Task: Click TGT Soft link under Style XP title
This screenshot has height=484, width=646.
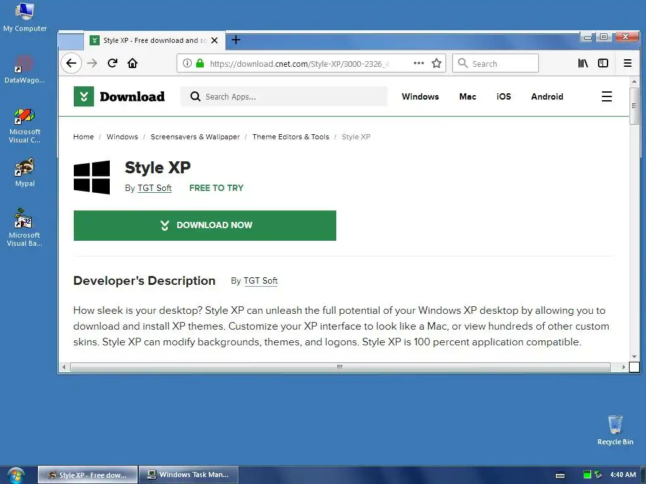Action: 154,188
